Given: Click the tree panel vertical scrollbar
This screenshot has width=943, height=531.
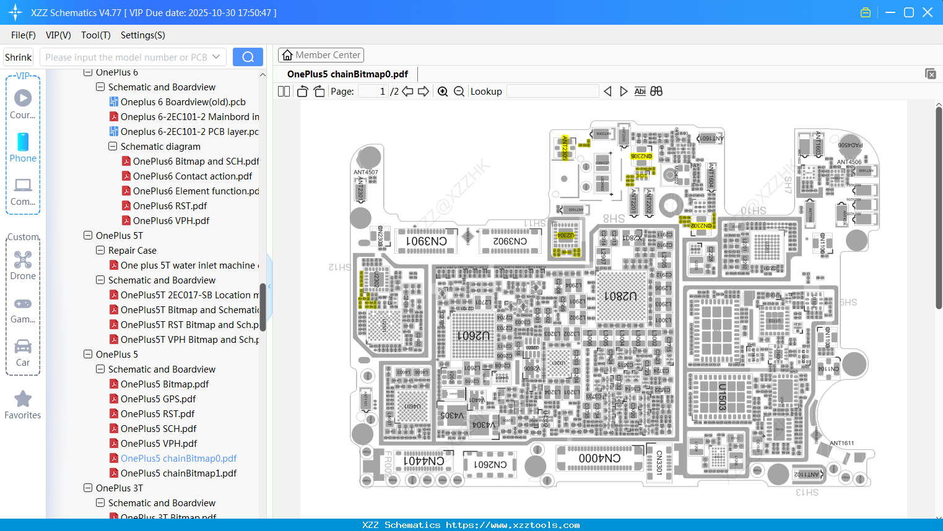Looking at the screenshot, I should (x=263, y=308).
